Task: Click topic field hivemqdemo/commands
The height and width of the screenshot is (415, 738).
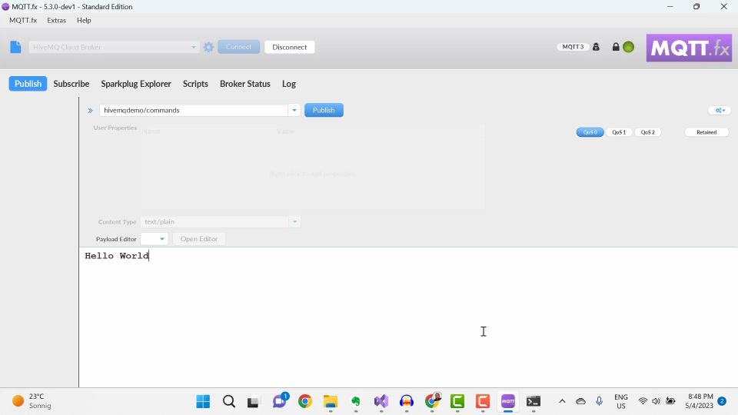Action: [x=194, y=110]
